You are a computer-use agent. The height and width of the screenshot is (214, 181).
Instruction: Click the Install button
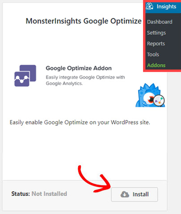[x=135, y=194]
